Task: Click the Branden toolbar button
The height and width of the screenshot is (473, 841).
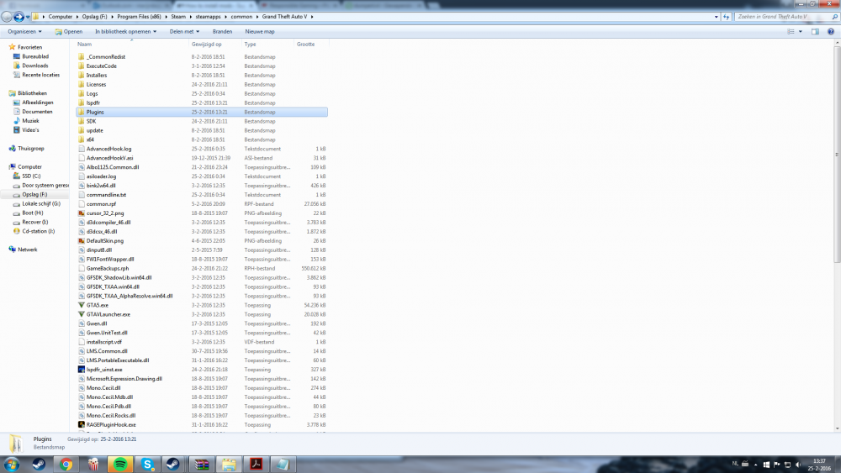Action: click(222, 32)
